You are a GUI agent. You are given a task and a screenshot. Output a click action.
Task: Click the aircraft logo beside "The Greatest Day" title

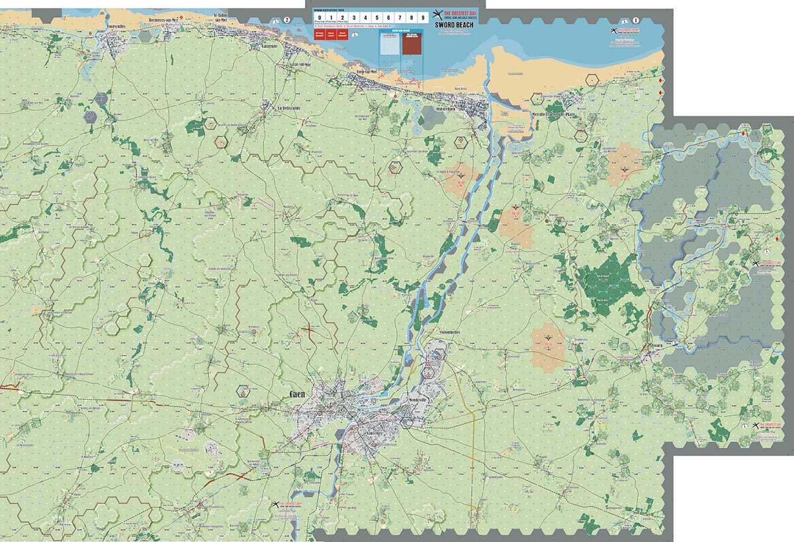[437, 15]
